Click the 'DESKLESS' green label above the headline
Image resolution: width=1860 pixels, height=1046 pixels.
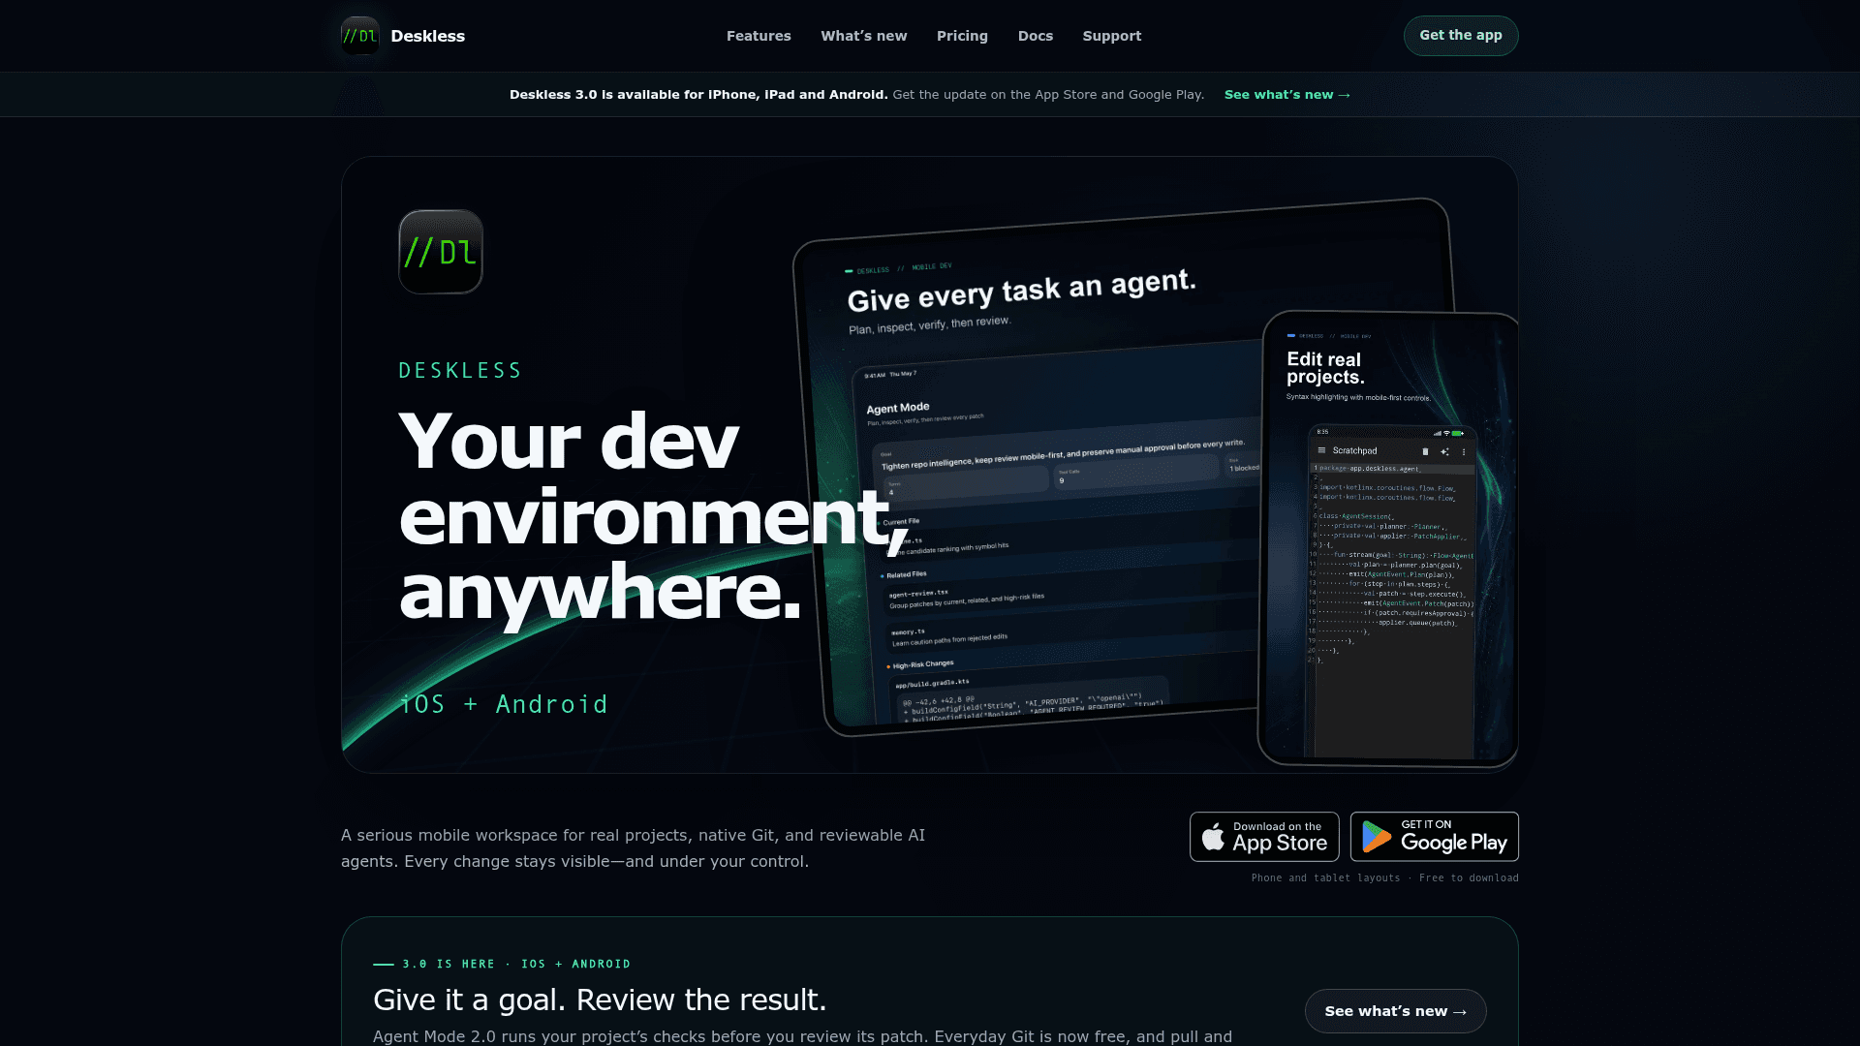460,371
